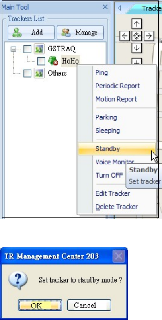The width and height of the screenshot is (162, 320).
Task: Center the map with the middle pan icon
Action: point(137,36)
